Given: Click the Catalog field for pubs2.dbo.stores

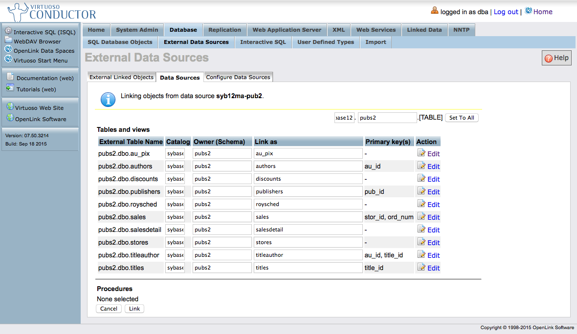Looking at the screenshot, I should tap(175, 242).
